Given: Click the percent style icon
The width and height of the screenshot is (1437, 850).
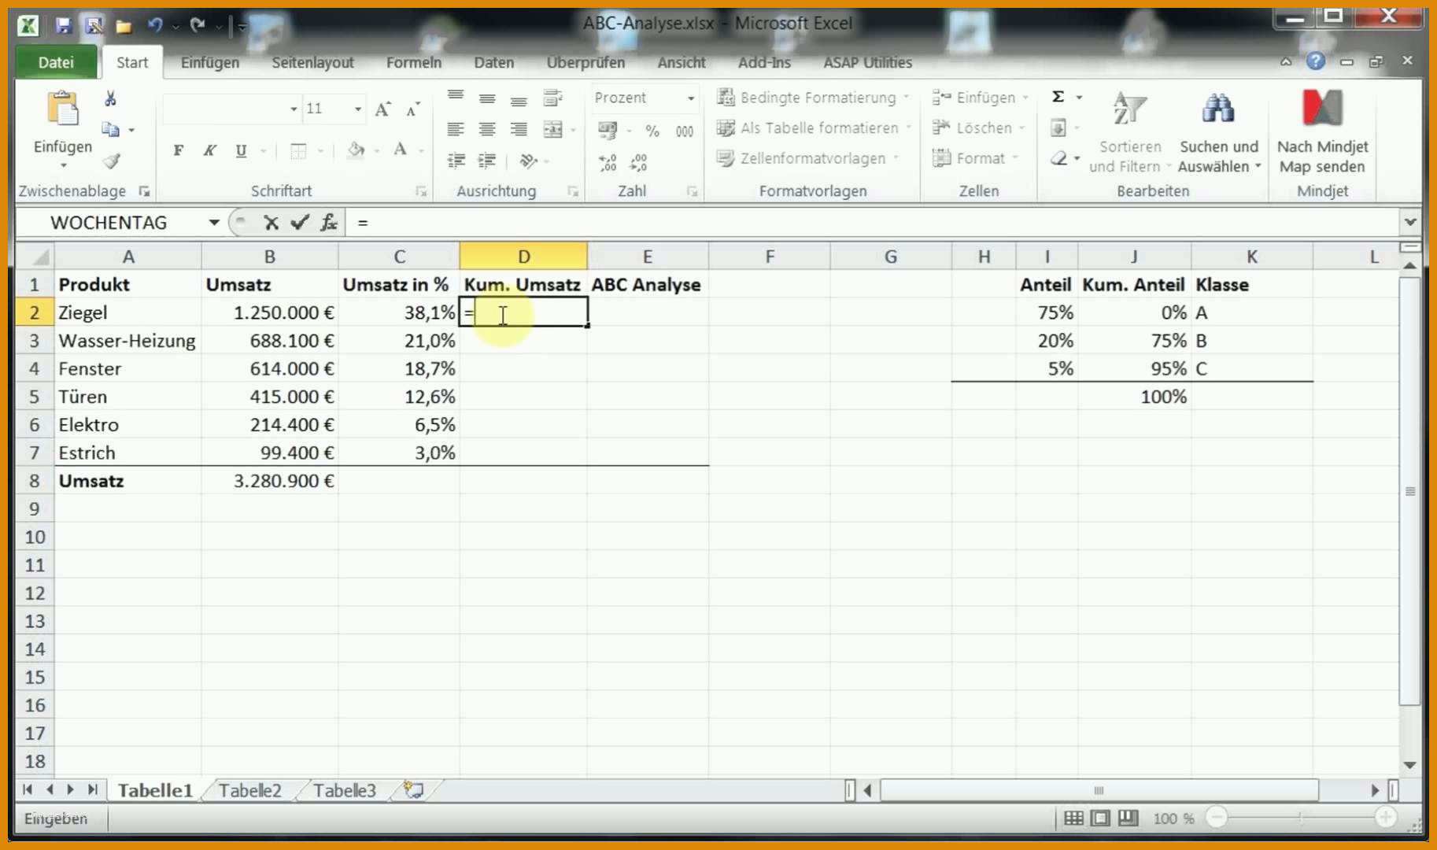Looking at the screenshot, I should coord(652,131).
